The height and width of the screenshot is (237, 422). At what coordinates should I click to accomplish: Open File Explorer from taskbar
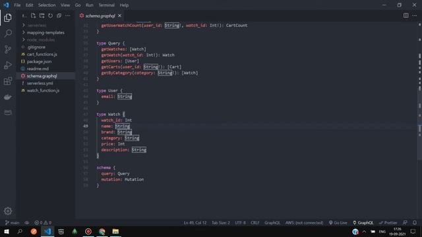115,231
